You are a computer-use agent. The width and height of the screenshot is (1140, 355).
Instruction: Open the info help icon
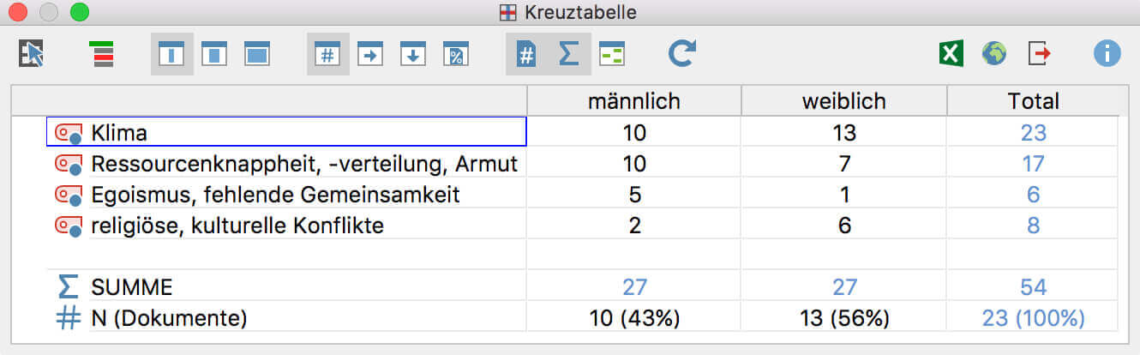point(1107,54)
